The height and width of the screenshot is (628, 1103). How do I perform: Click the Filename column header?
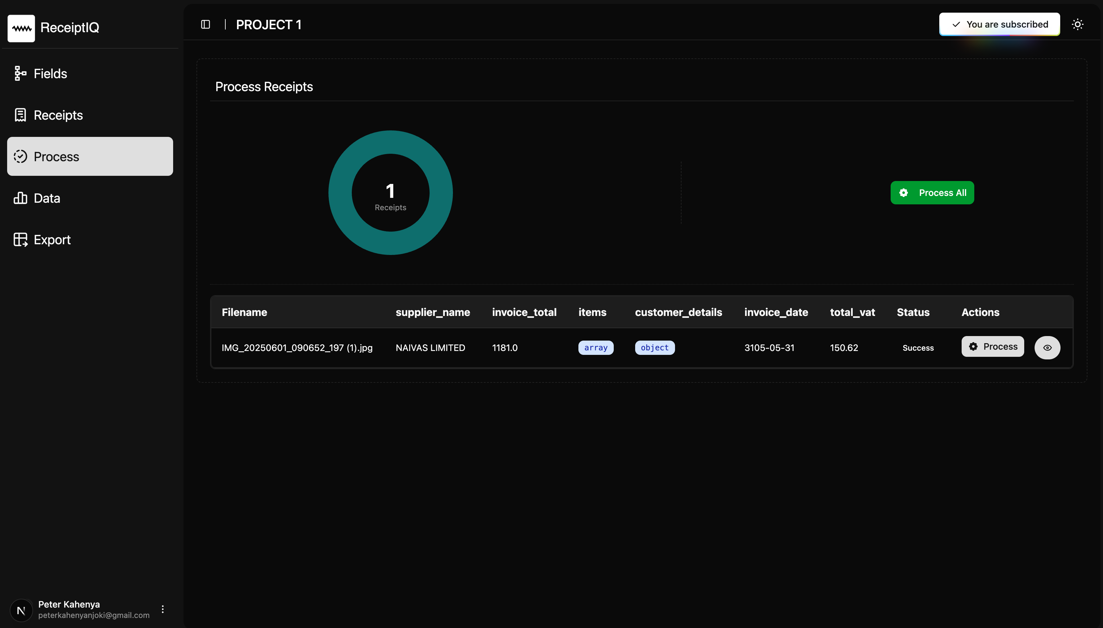(x=244, y=312)
